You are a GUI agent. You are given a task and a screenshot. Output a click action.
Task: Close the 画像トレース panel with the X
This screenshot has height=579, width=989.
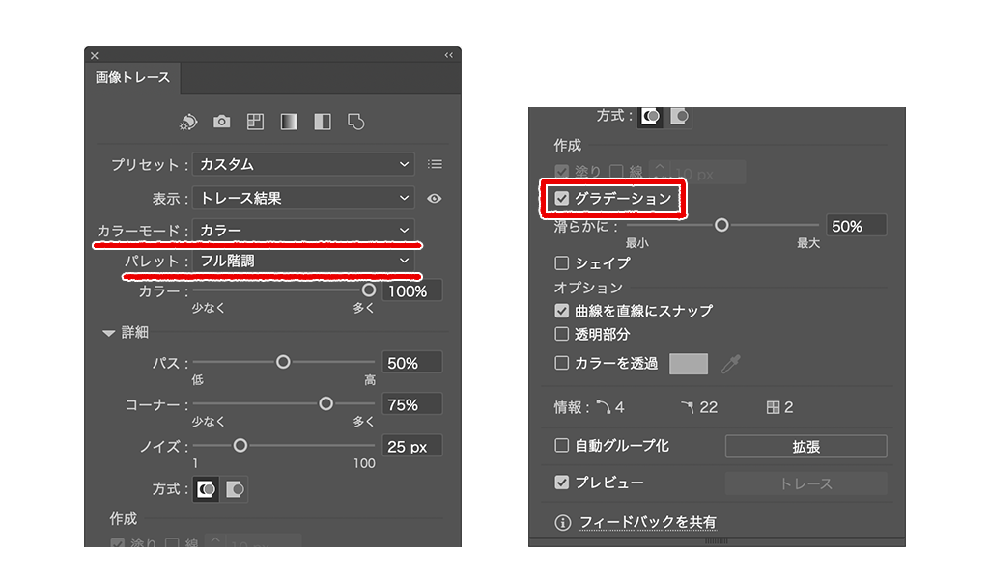95,55
